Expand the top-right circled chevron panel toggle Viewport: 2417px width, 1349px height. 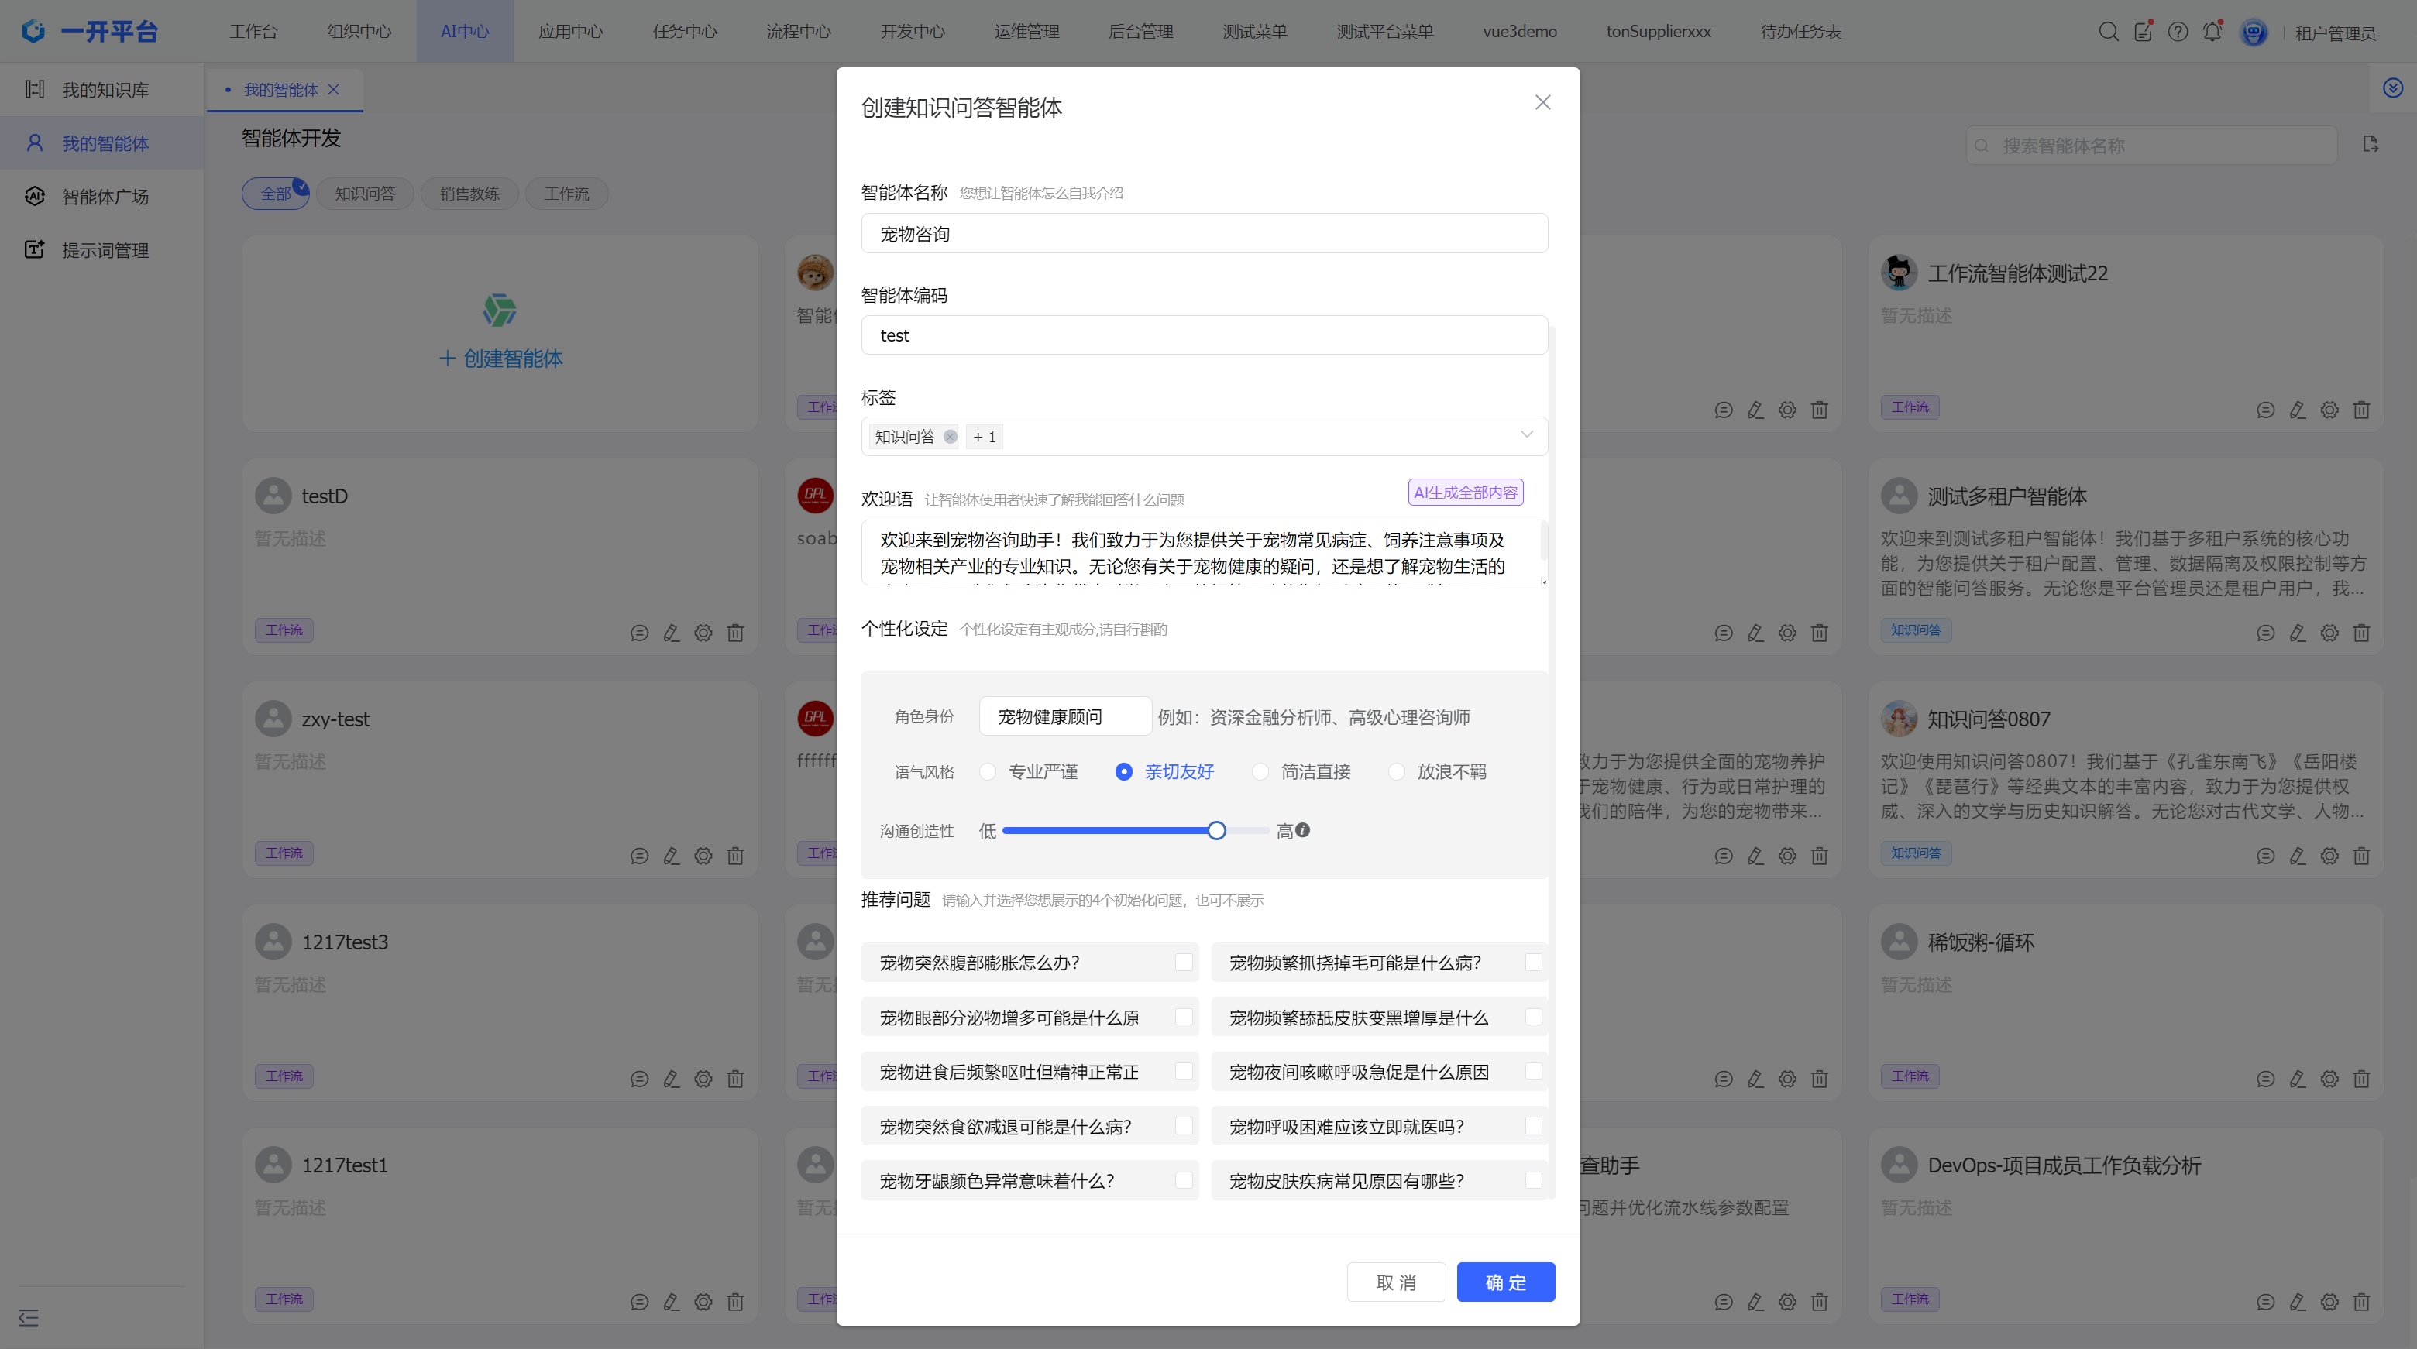tap(2393, 88)
